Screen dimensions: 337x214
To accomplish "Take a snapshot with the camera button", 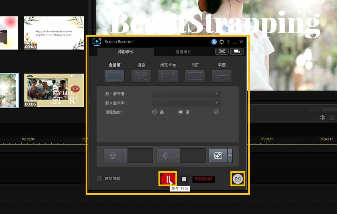I will [238, 179].
